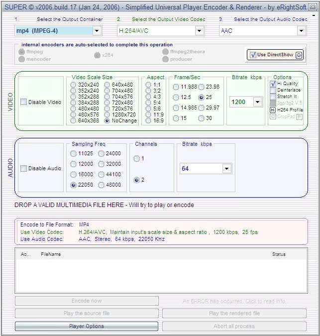Choose 1:1 aspect ratio
320x336 pixels.
tap(148, 85)
